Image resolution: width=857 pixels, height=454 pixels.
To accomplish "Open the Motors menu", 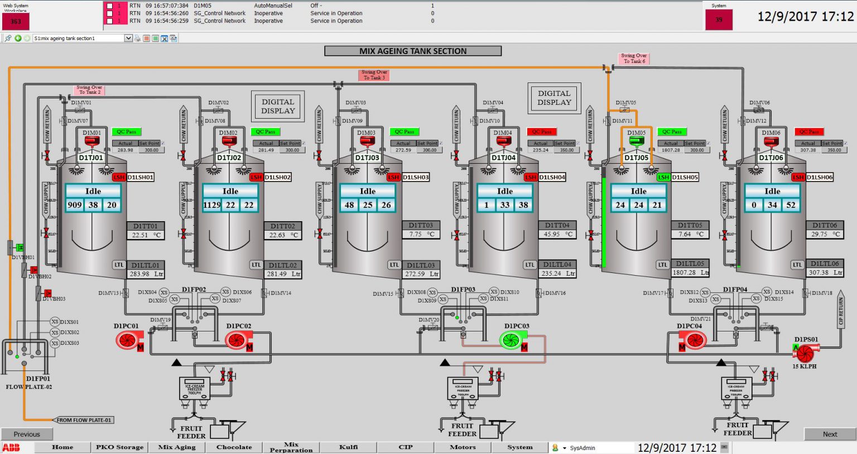I will click(x=462, y=447).
